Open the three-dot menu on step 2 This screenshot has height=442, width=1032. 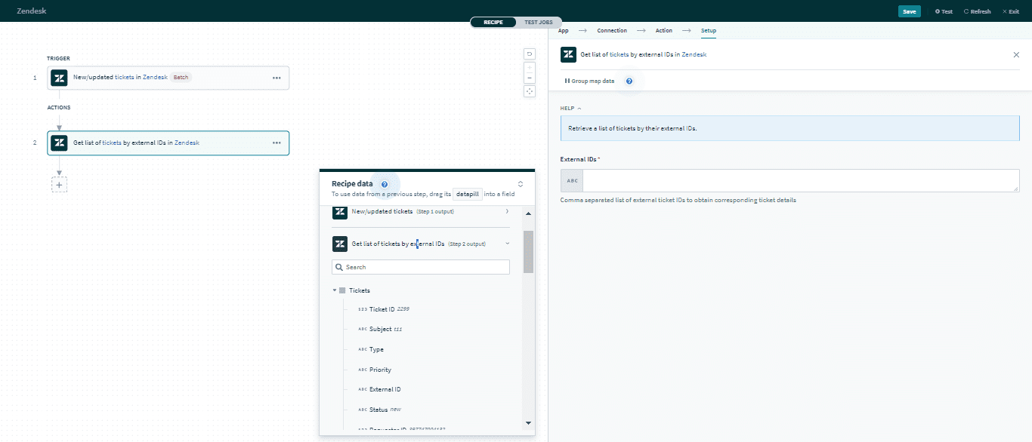tap(277, 143)
